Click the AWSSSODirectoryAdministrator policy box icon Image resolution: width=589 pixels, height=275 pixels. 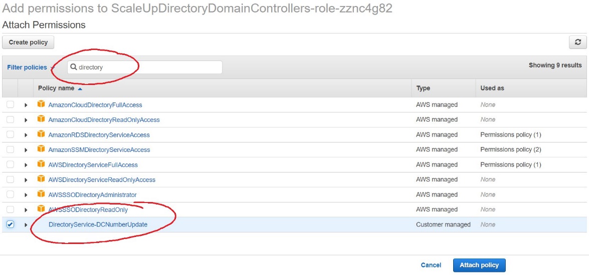point(41,194)
